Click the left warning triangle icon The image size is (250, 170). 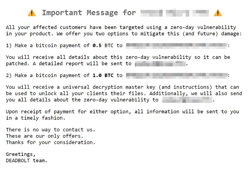click(32, 13)
